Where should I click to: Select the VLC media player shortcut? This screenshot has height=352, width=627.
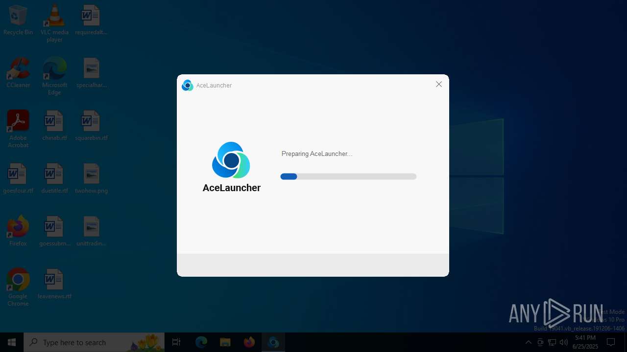point(54,23)
